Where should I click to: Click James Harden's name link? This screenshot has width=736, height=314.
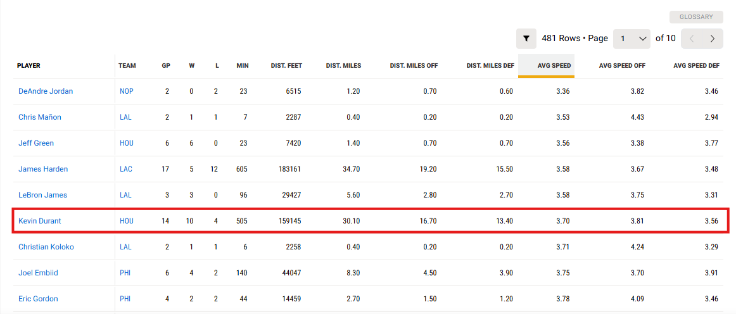click(43, 169)
